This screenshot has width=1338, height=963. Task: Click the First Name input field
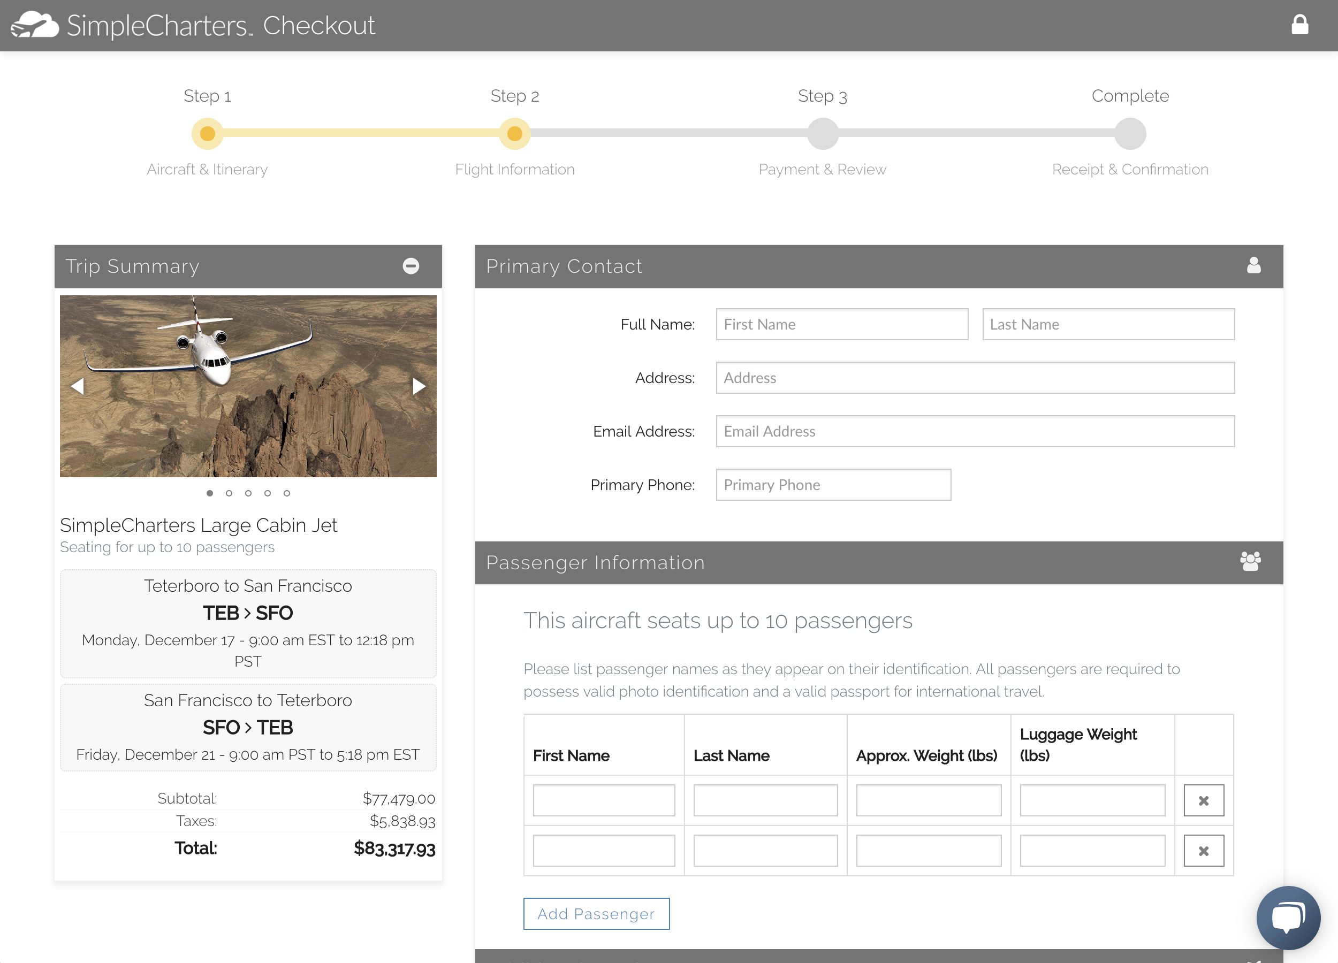[840, 324]
